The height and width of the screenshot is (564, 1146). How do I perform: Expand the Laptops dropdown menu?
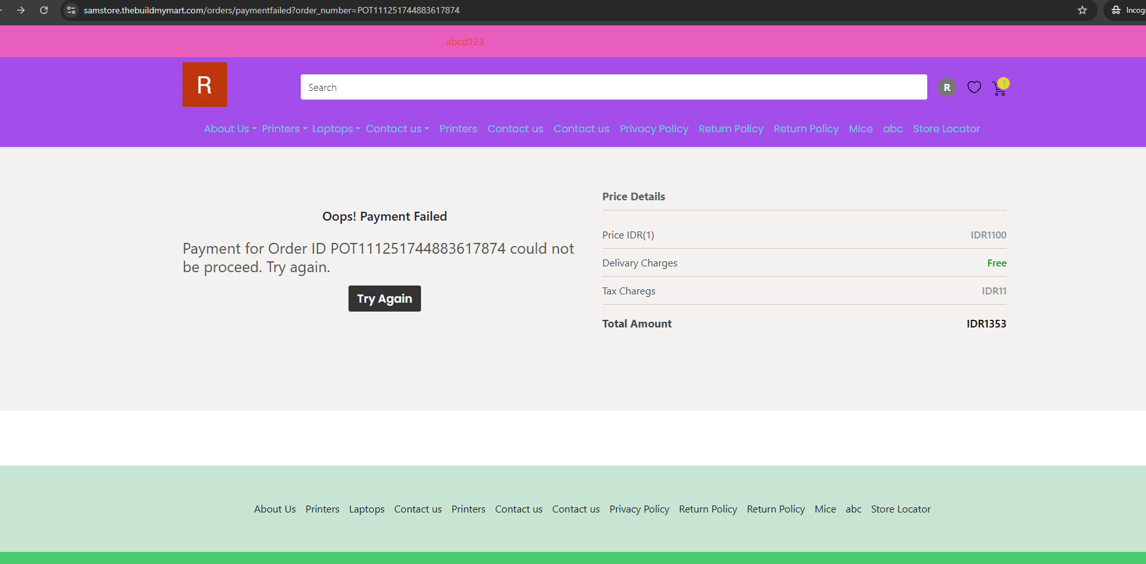336,128
